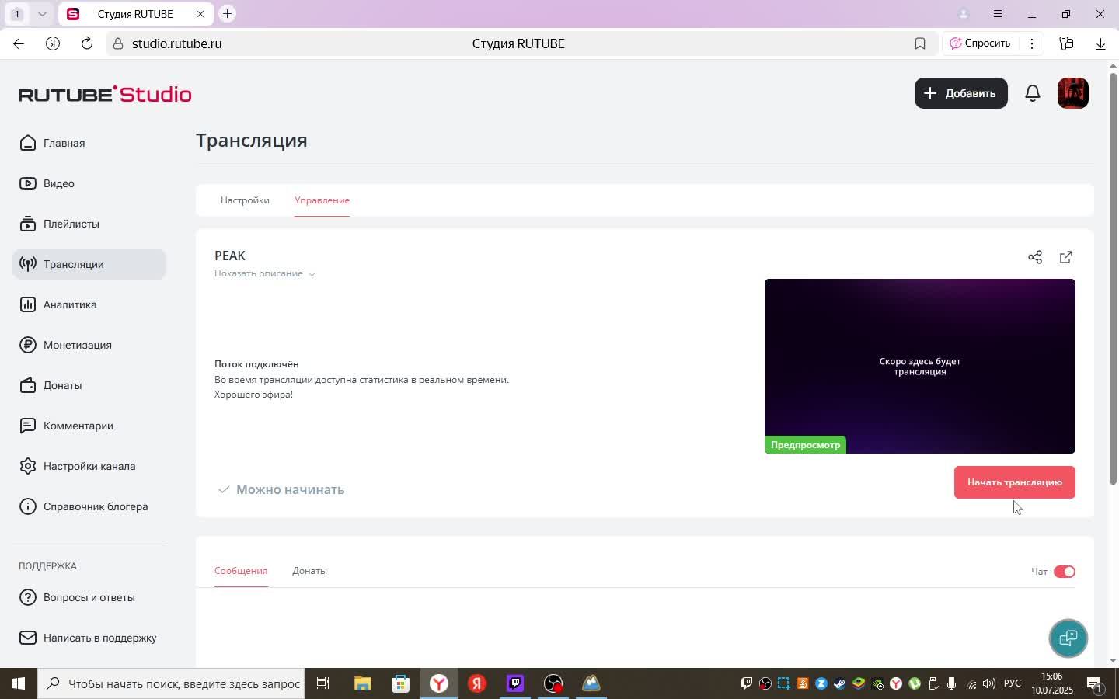Select Трансляции in the sidebar

[x=89, y=264]
